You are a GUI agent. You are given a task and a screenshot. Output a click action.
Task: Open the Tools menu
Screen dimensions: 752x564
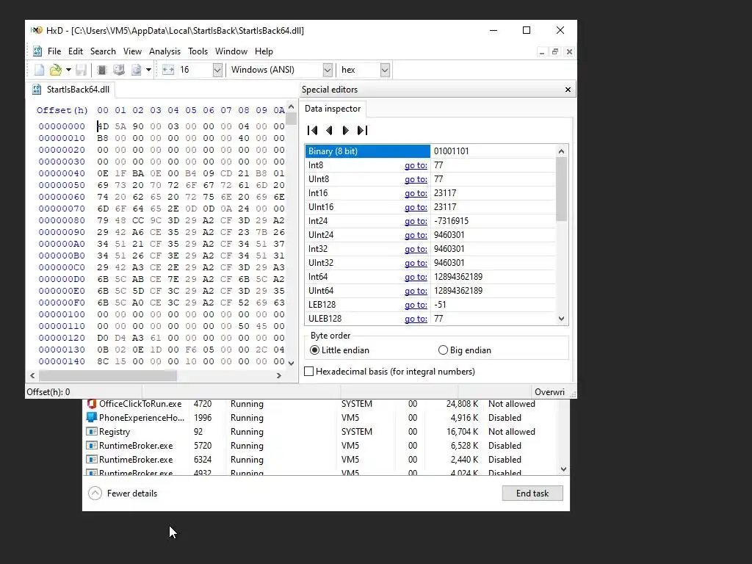click(x=198, y=51)
